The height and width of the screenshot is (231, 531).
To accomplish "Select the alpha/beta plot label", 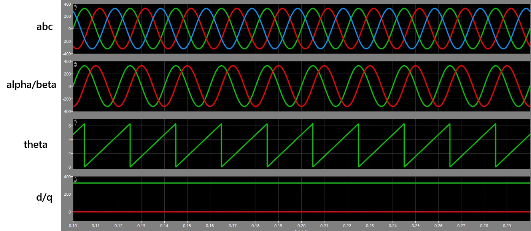I will [x=31, y=85].
